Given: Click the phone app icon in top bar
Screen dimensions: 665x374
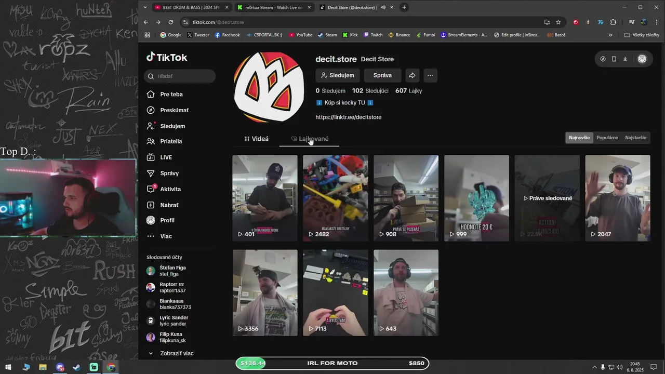Looking at the screenshot, I should click(x=614, y=59).
